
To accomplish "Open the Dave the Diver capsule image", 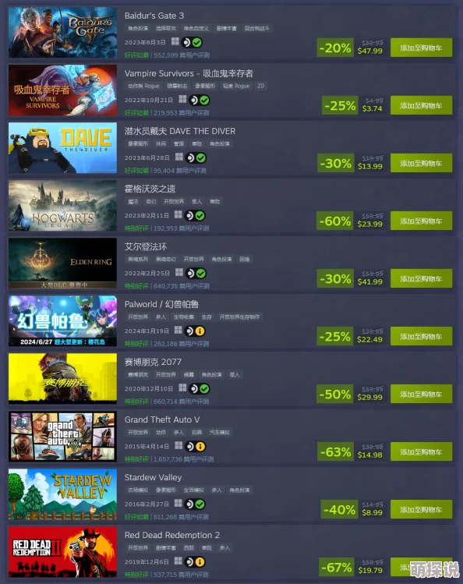I will tap(62, 148).
